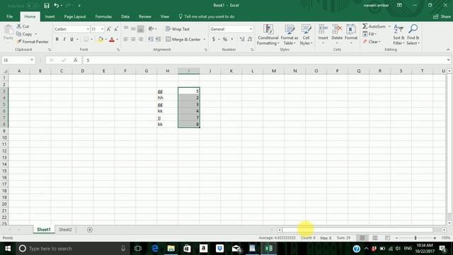This screenshot has width=453, height=255.
Task: Click the Insert cells icon
Action: [x=323, y=30]
